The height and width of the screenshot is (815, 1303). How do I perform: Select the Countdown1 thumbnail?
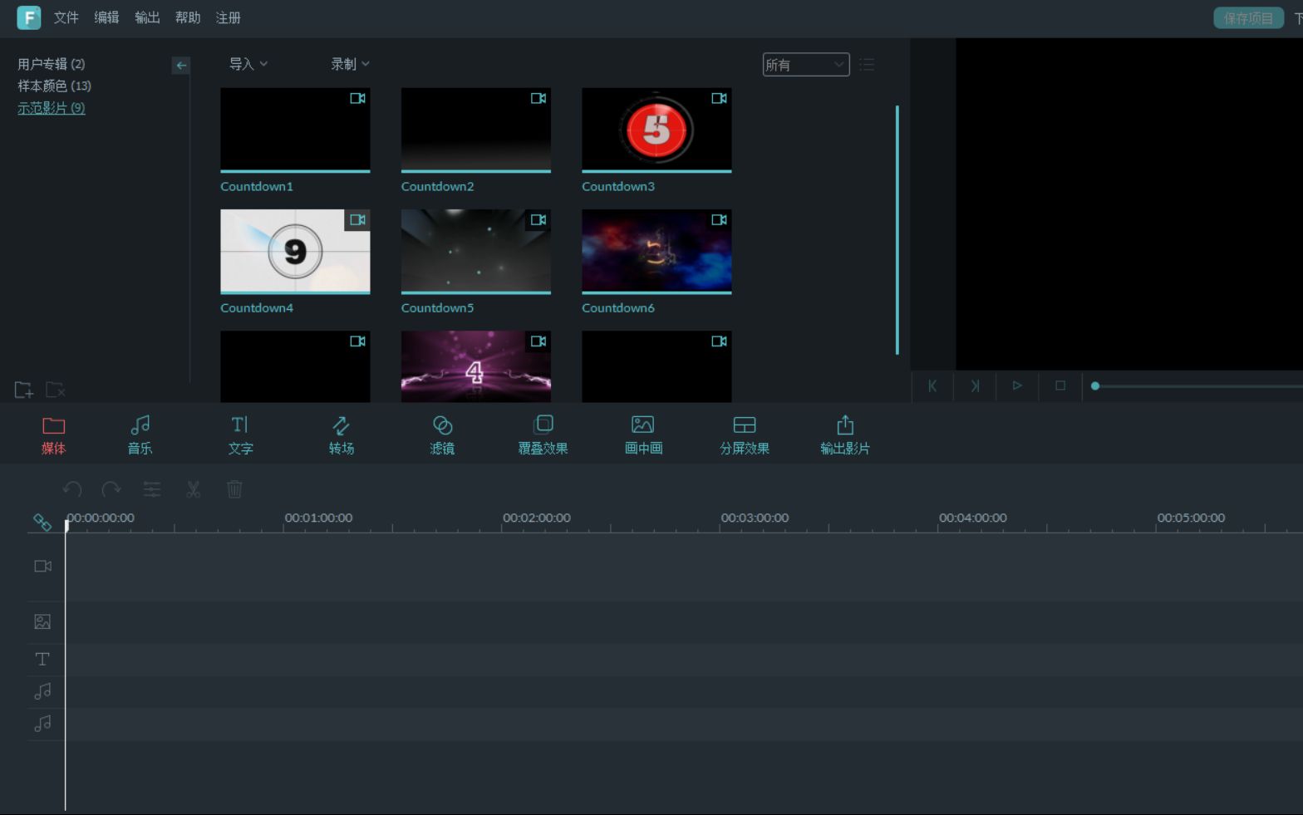click(295, 130)
